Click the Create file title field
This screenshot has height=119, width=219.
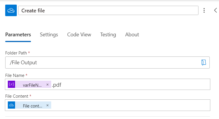[108, 11]
